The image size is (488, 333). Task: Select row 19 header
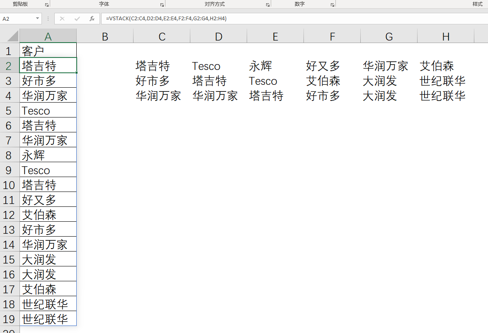(10, 319)
